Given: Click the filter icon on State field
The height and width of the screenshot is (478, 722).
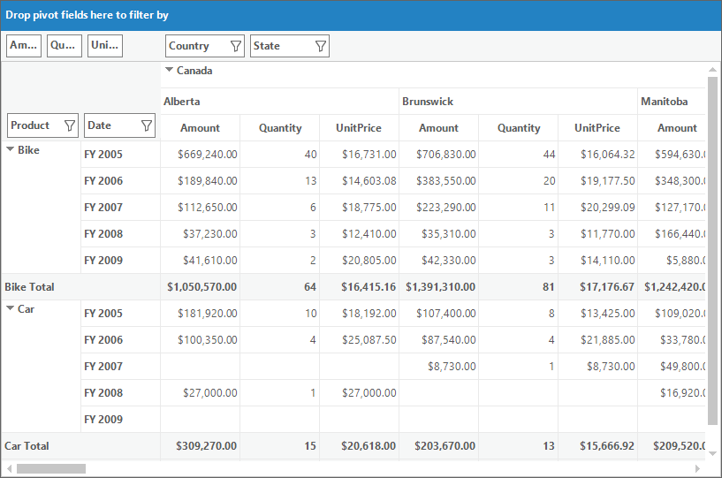Looking at the screenshot, I should [321, 46].
